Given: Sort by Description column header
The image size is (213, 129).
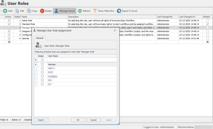Looking at the screenshot, I should (112, 17).
